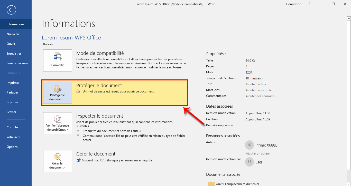Image resolution: width=351 pixels, height=186 pixels.
Task: Click the Connexion sign-in link
Action: 294,4
